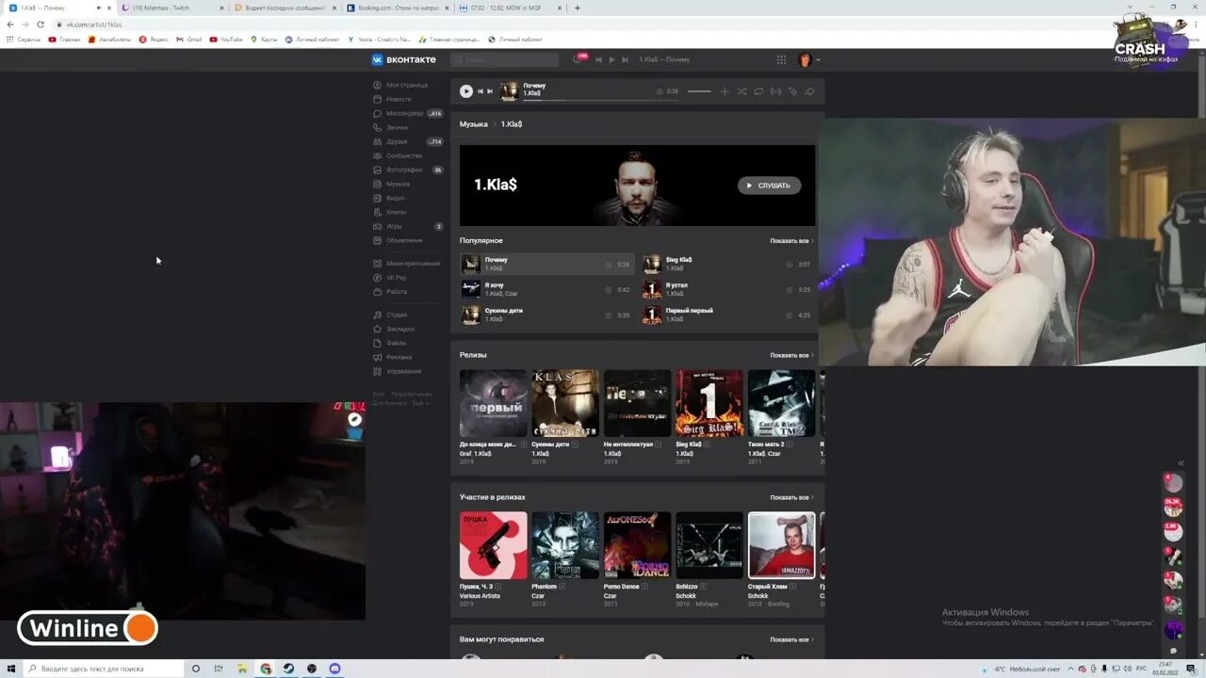Image resolution: width=1206 pixels, height=678 pixels.
Task: Focus the VK search field
Action: 504,59
